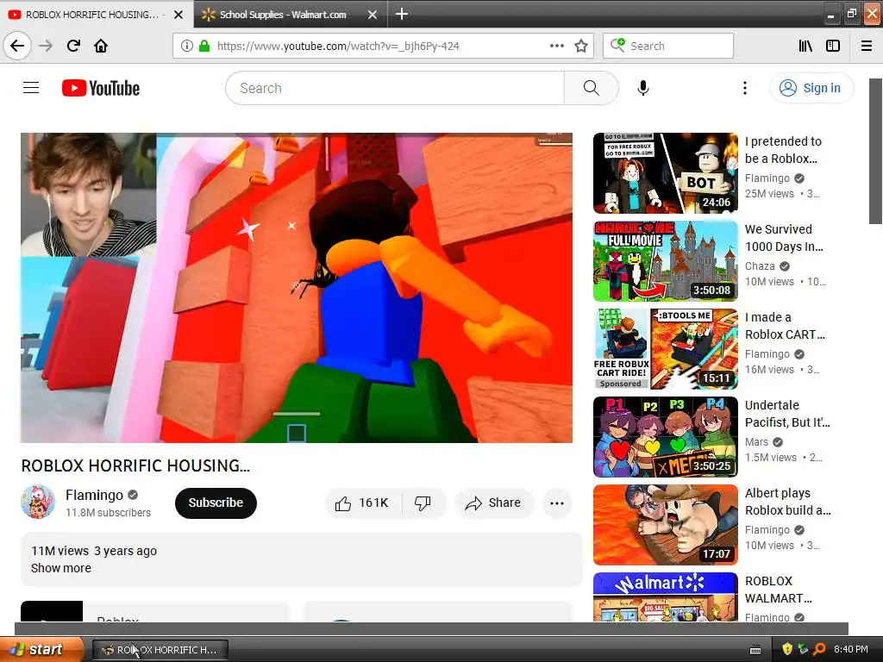Open 'Albert plays Roblox build' thumbnail
Image resolution: width=883 pixels, height=662 pixels.
[666, 525]
